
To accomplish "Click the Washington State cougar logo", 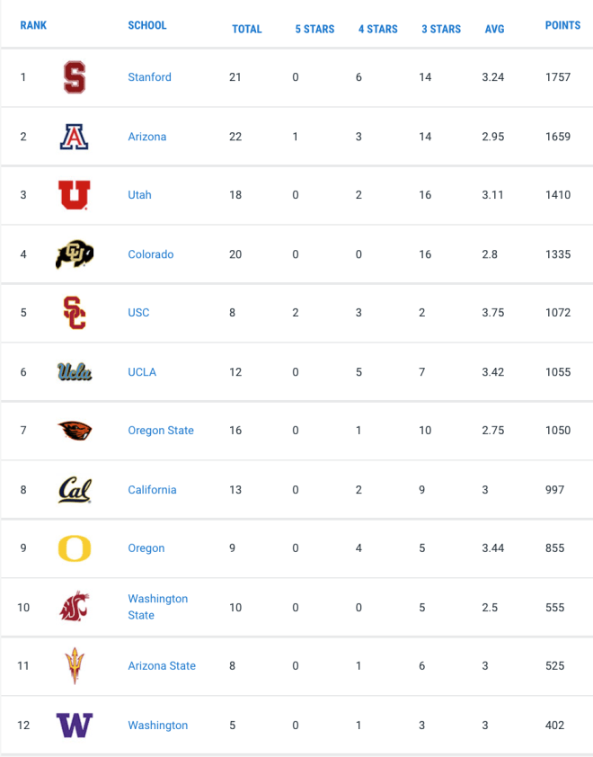I will point(75,606).
